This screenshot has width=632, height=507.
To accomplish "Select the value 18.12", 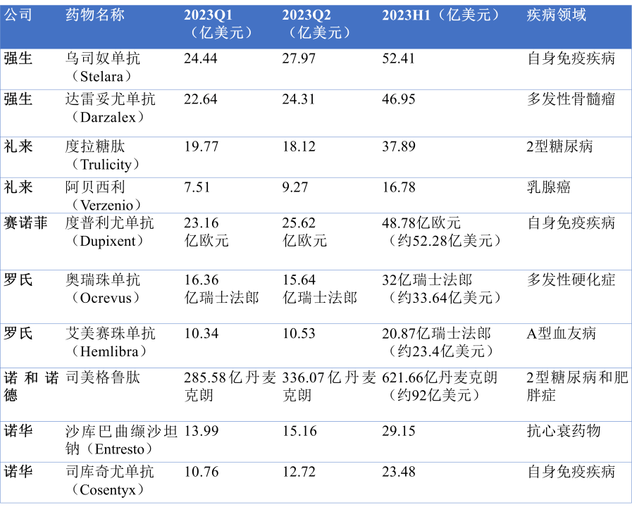I will pyautogui.click(x=299, y=146).
